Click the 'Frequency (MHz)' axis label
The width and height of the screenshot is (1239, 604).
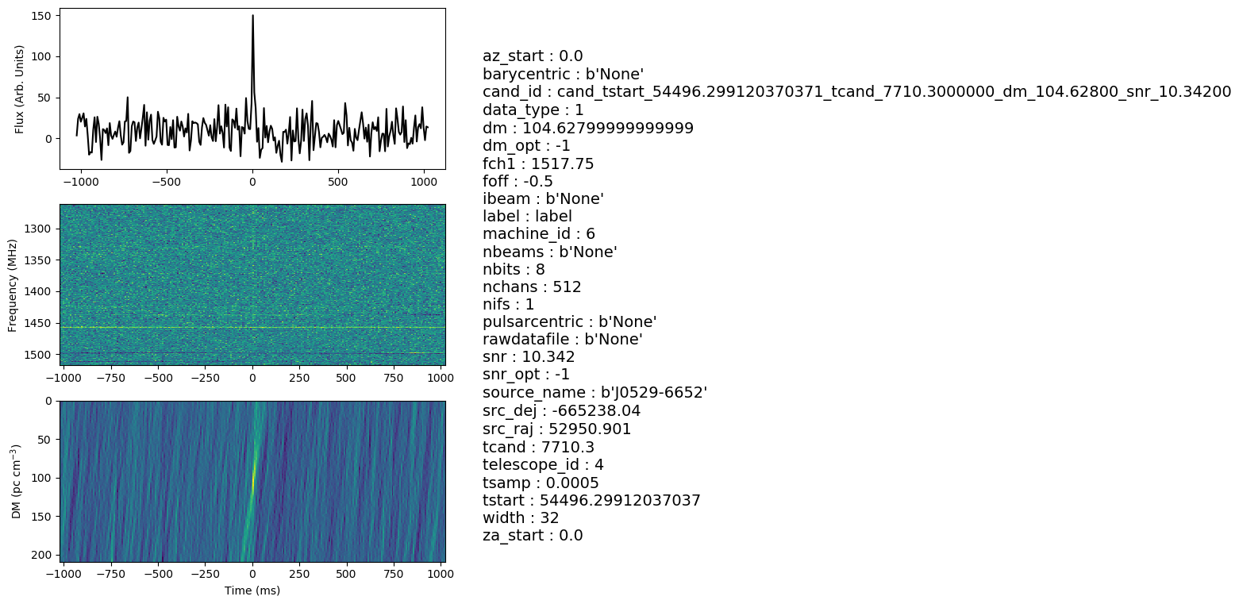13,285
